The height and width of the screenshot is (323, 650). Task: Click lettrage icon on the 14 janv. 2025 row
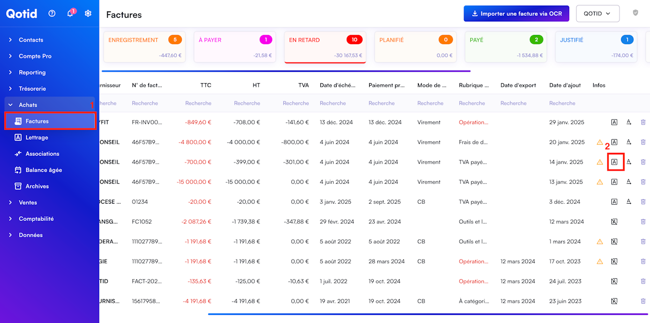click(x=614, y=162)
